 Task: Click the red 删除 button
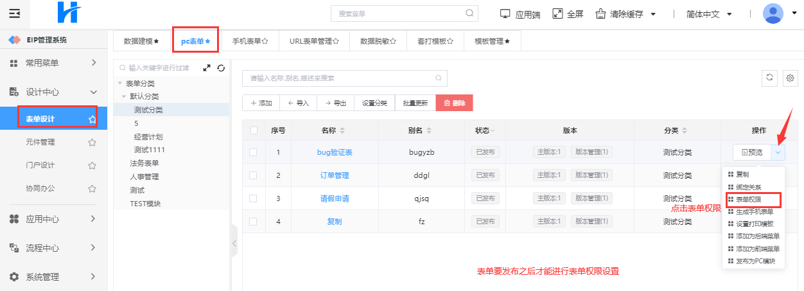[454, 103]
